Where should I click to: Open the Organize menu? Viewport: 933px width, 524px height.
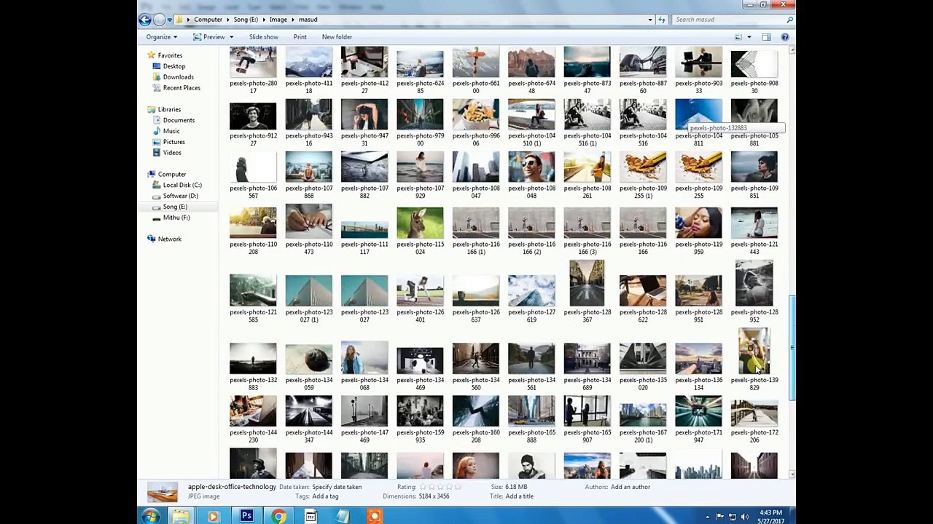pyautogui.click(x=161, y=37)
